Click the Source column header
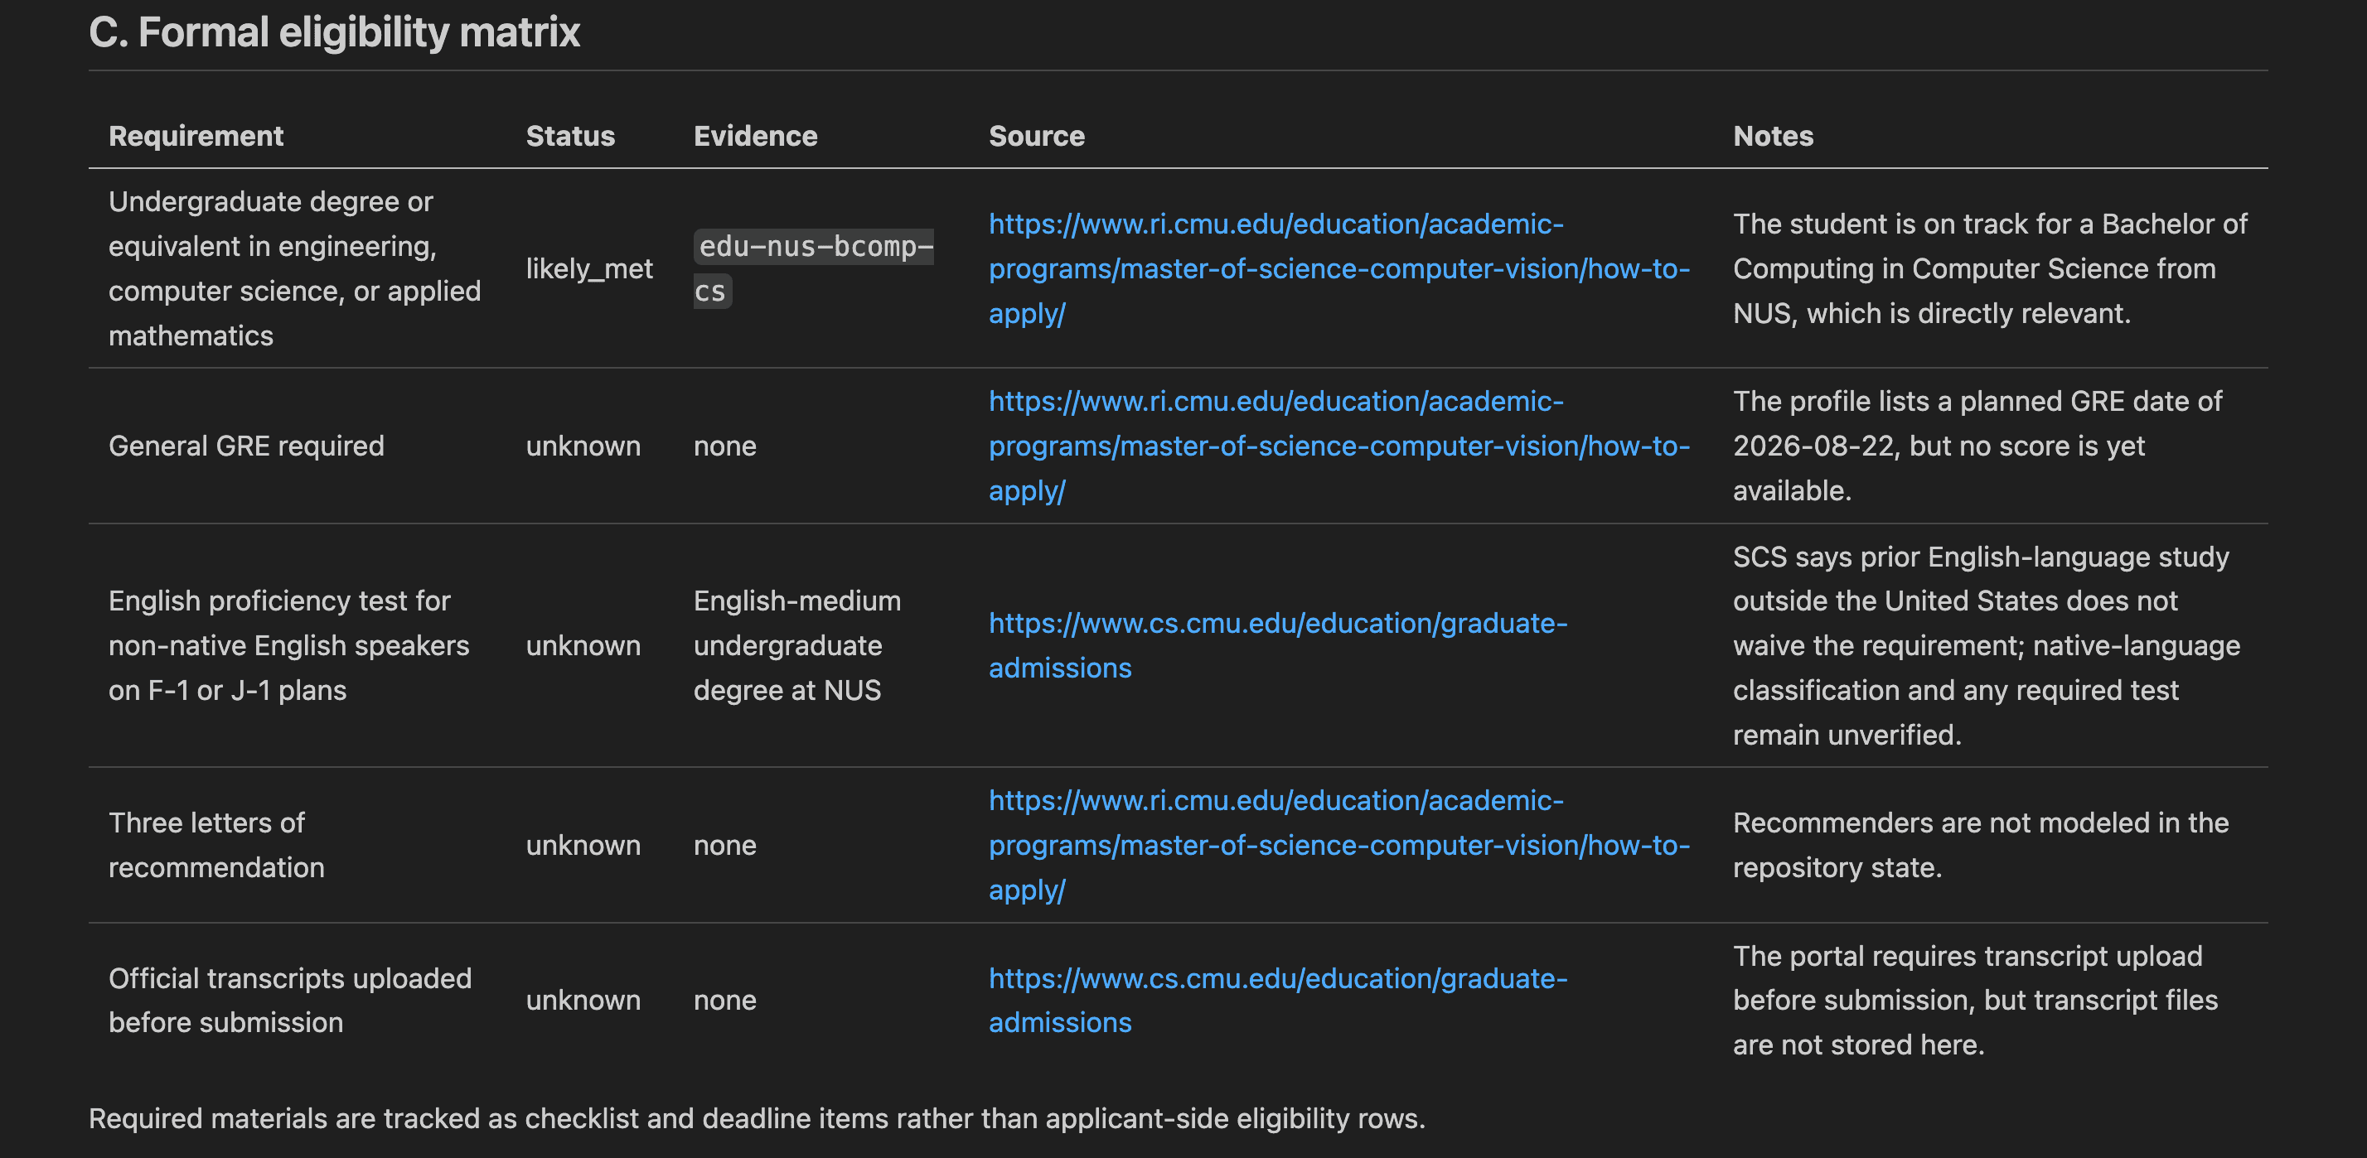 1037,136
